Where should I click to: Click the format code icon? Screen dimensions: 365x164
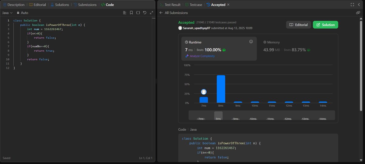pyautogui.click(x=124, y=13)
